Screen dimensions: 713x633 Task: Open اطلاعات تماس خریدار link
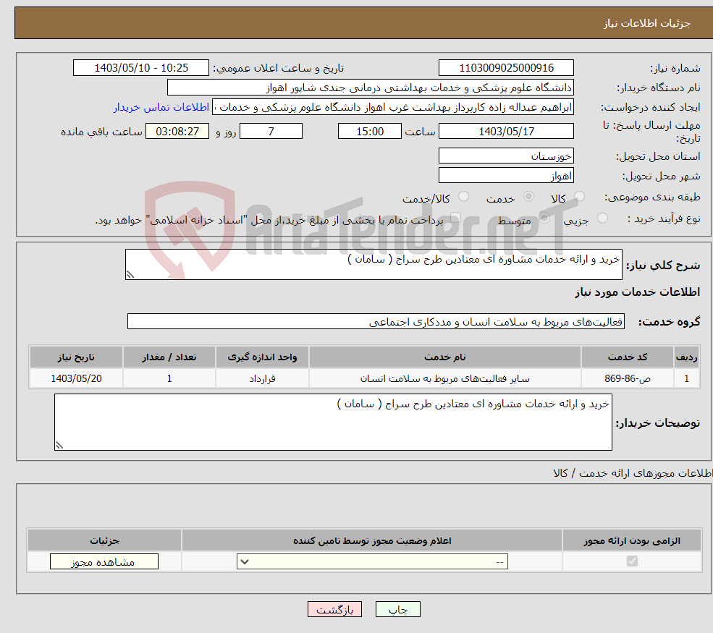tap(161, 107)
